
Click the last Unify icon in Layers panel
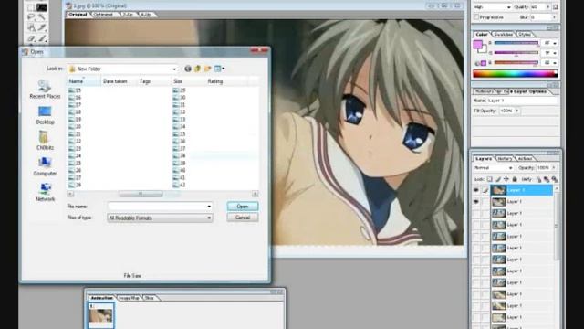click(x=555, y=179)
